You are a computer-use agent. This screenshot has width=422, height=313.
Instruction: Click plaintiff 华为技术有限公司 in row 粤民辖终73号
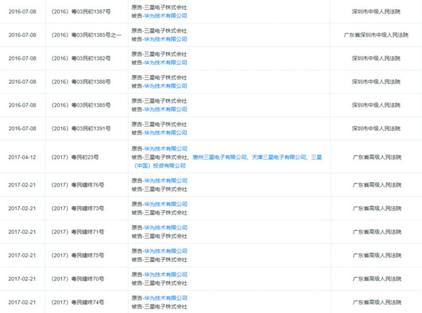point(165,204)
